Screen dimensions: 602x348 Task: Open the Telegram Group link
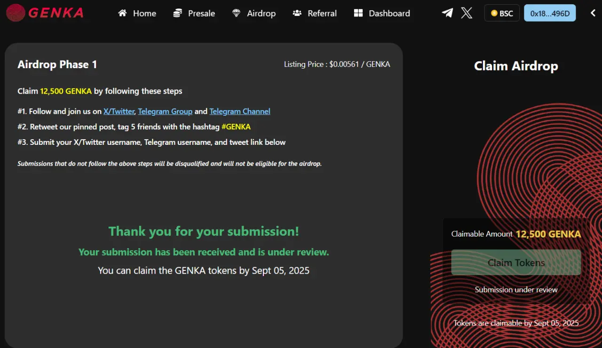click(x=165, y=111)
